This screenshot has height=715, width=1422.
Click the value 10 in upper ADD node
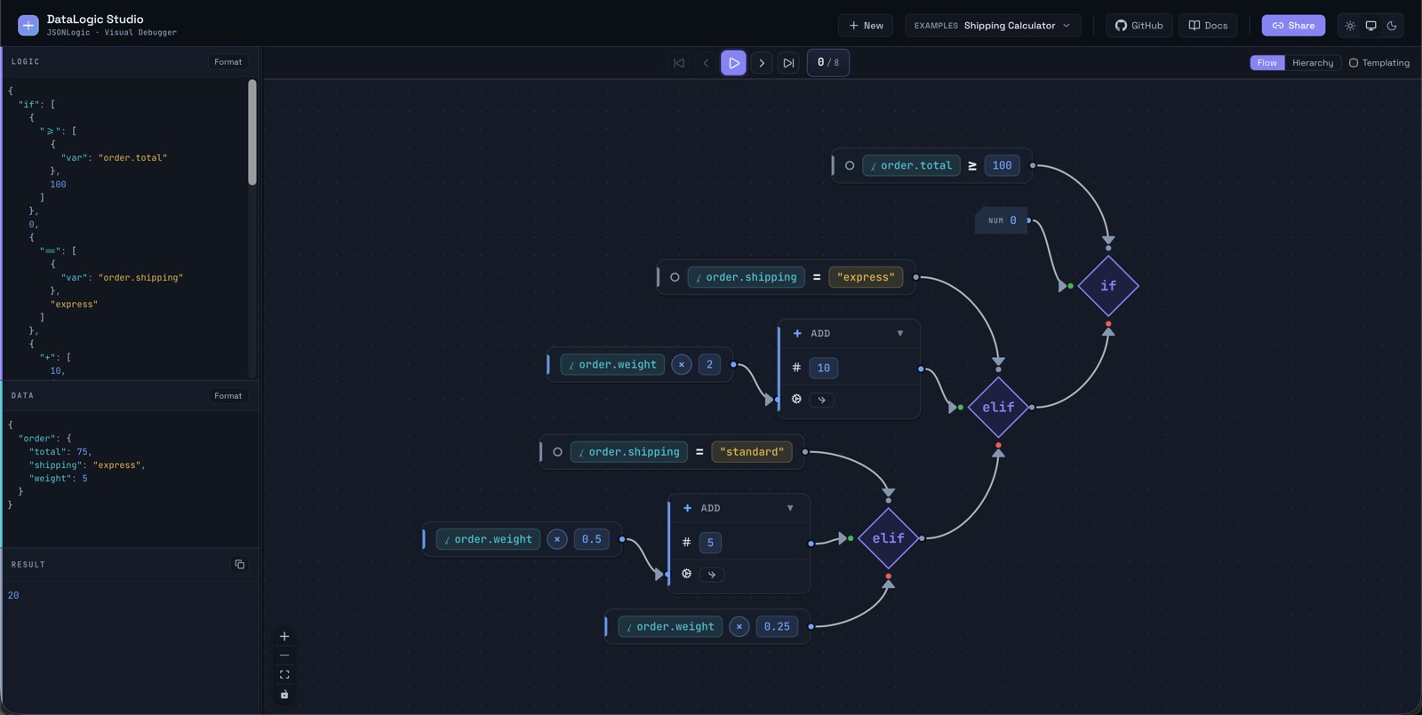(x=824, y=368)
